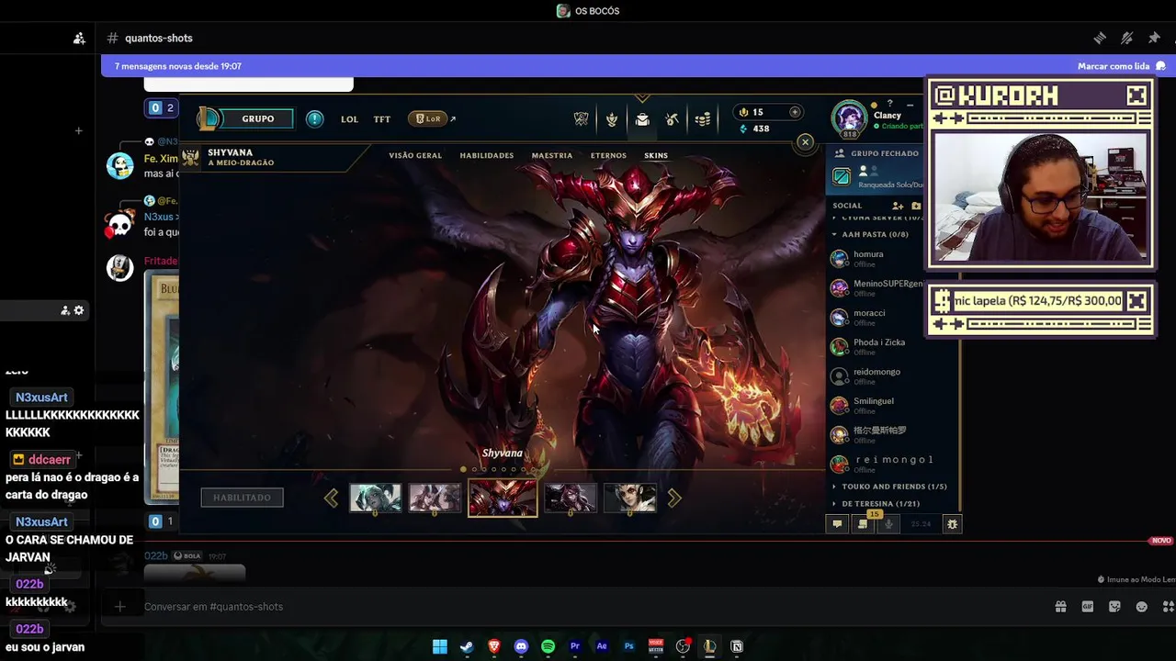Create a new friends folder in Social
The height and width of the screenshot is (661, 1176).
point(916,206)
